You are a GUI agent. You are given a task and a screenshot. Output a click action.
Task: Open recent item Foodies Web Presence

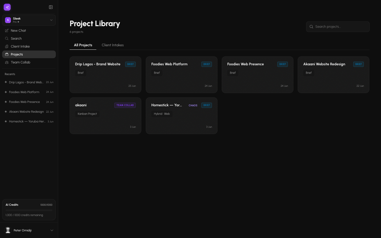[x=29, y=102]
